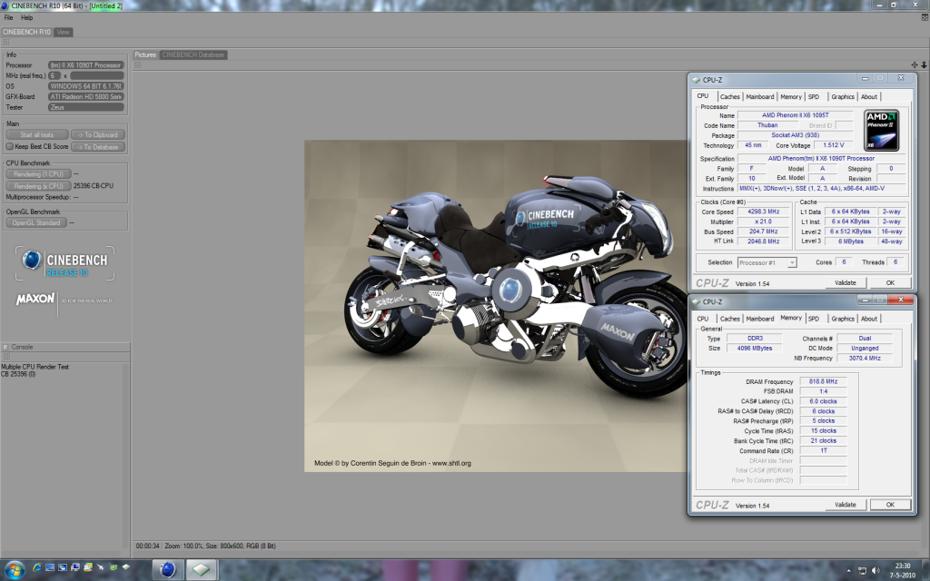Launch Internet Explorer from Quick Launch

(36, 567)
